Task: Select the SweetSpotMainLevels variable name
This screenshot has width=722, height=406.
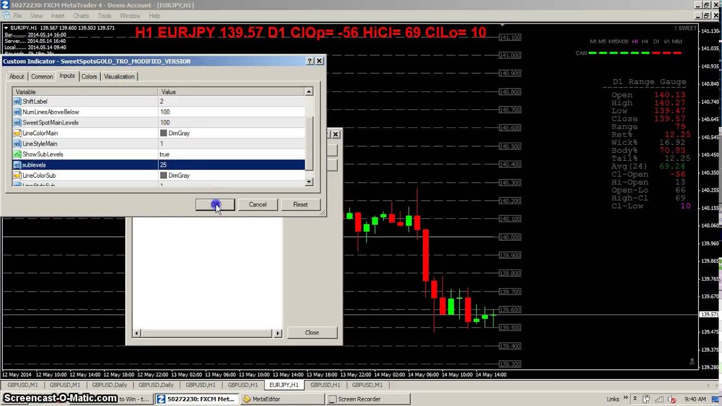Action: [x=50, y=122]
